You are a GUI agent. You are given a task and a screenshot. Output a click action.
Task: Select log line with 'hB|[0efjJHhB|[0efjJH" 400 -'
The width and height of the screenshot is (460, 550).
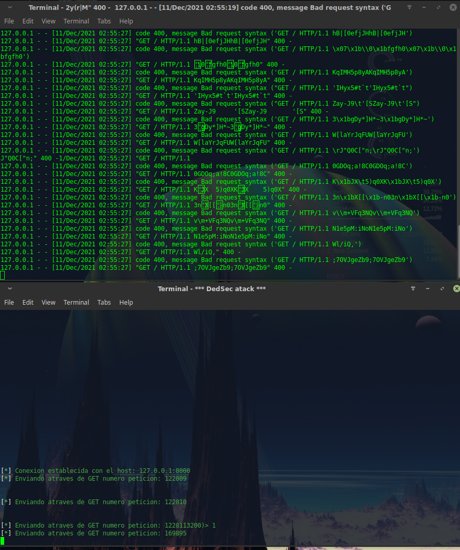[146, 41]
